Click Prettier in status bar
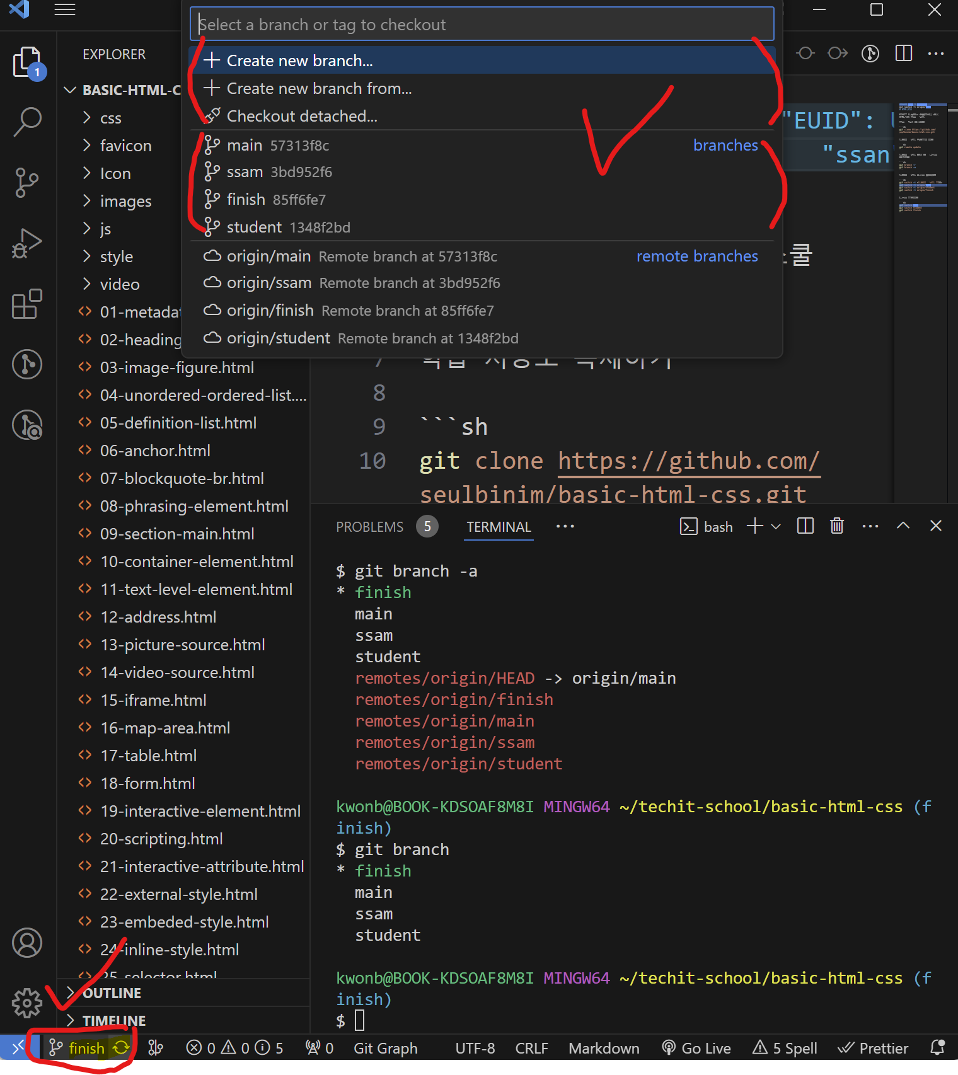This screenshot has height=1075, width=958. pos(873,1048)
